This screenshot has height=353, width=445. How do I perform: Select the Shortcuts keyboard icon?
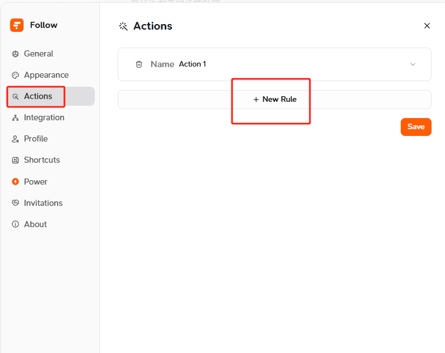[x=15, y=160]
